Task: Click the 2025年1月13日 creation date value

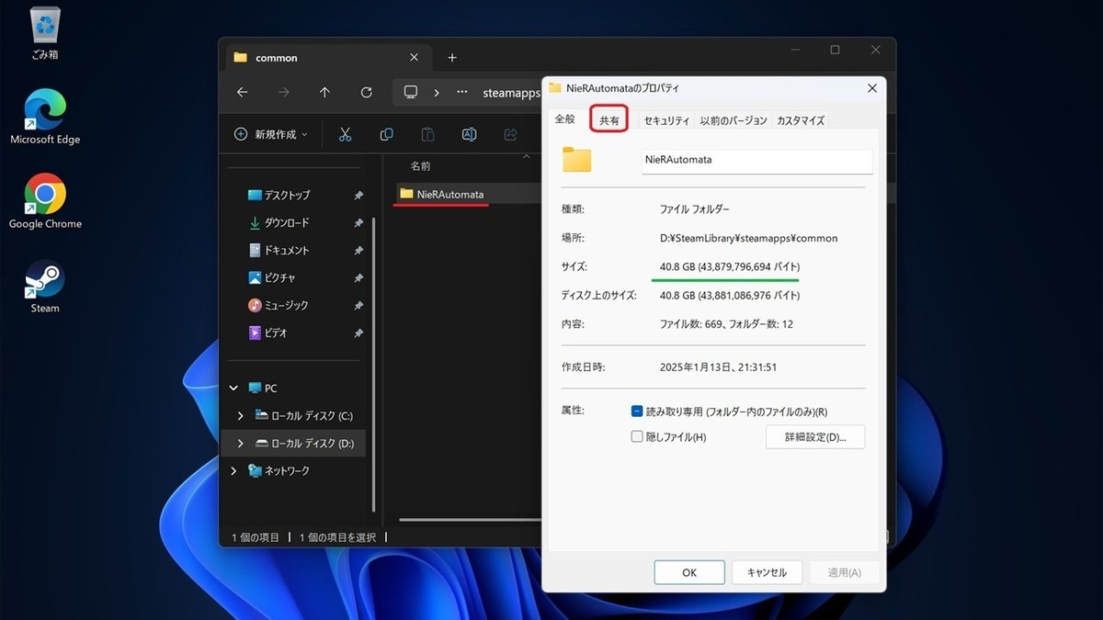Action: (x=719, y=366)
